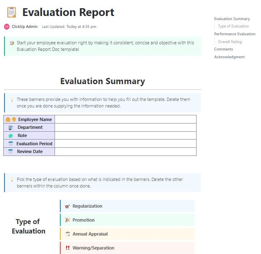Screen dimensions: 261x254
Task: Jump to Evaluation Summary in outline
Action: [232, 19]
